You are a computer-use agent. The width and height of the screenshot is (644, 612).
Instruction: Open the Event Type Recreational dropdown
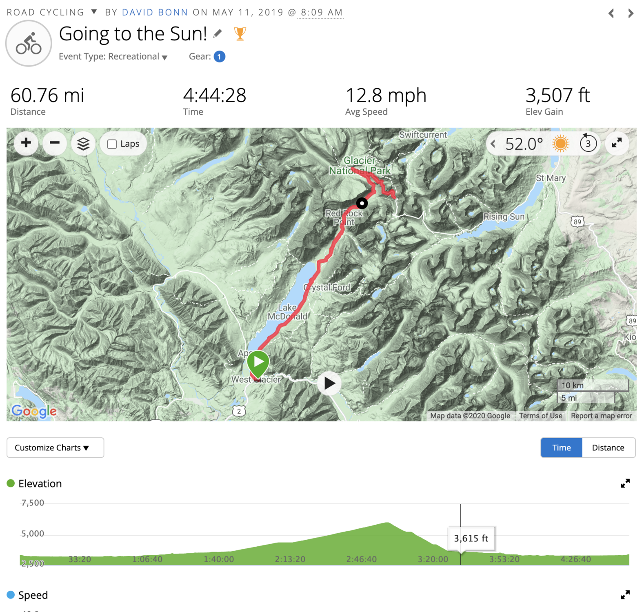point(164,57)
